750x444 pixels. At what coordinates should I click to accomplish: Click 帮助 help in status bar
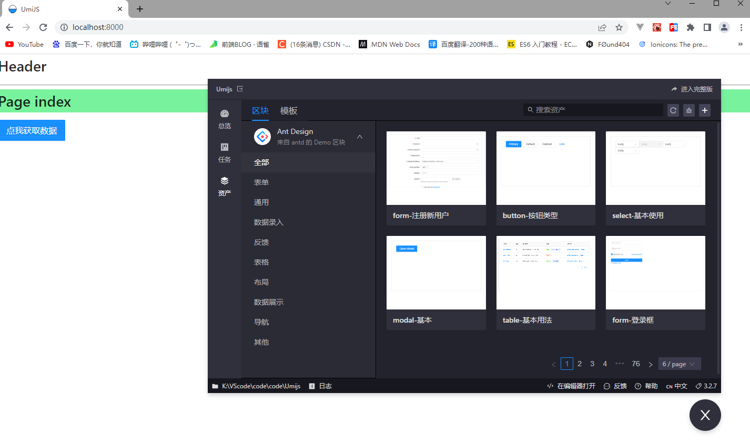[646, 386]
